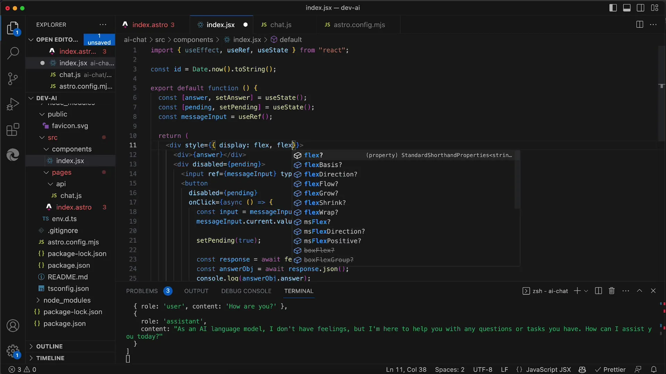The height and width of the screenshot is (374, 666).
Task: Click the notifications bell in status bar
Action: [x=653, y=369]
